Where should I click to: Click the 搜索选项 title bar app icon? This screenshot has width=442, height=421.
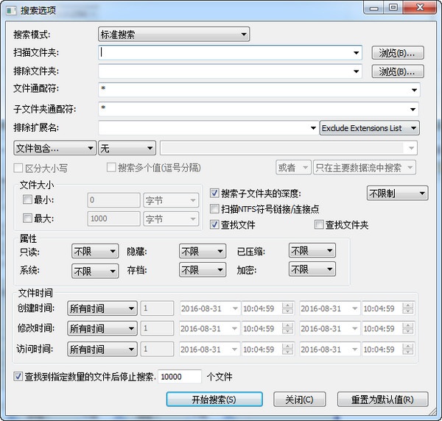click(x=11, y=11)
